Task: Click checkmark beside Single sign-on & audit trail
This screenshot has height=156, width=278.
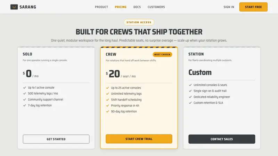Action: coord(190,91)
